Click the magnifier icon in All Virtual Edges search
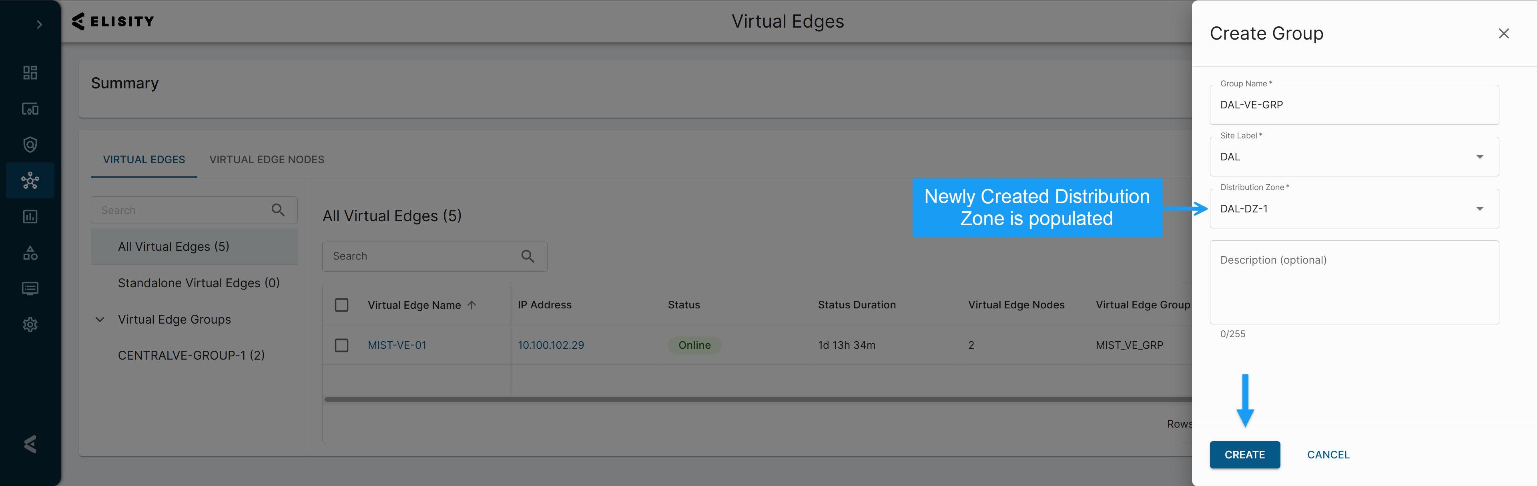Screen dimensions: 1537x486 [528, 256]
